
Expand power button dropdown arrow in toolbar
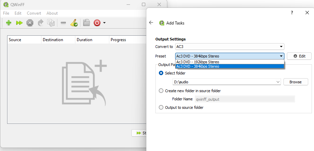(x=105, y=23)
